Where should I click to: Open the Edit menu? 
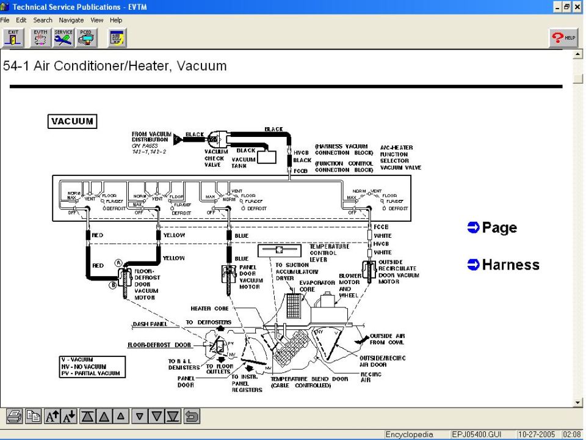click(x=21, y=20)
